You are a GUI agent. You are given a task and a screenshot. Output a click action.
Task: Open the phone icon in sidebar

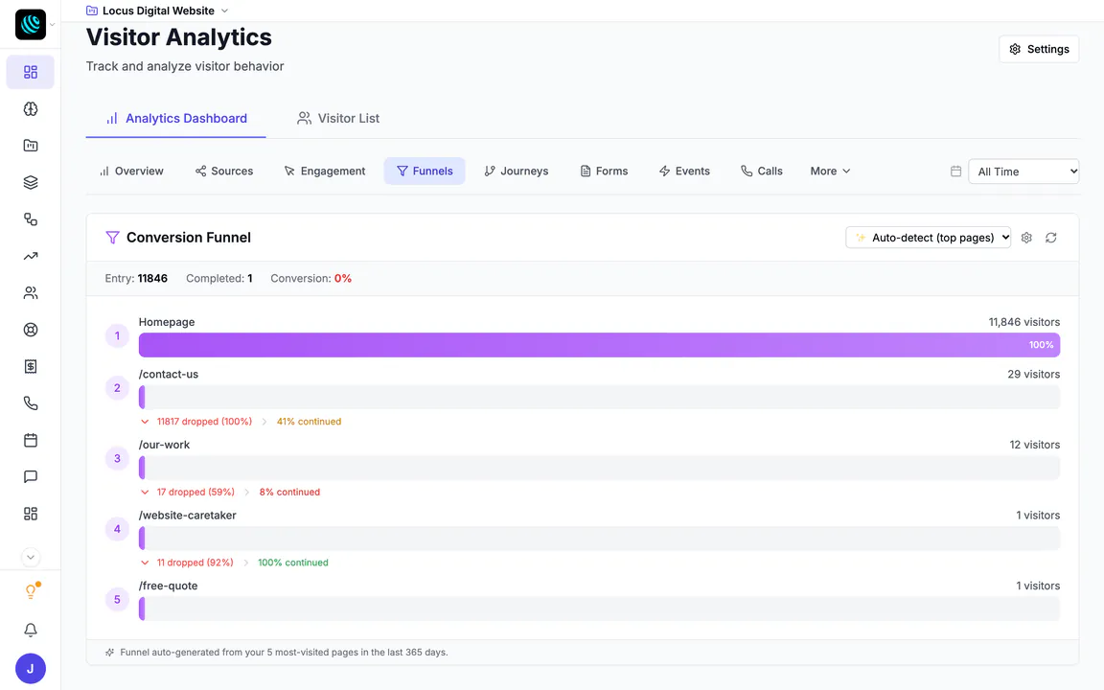pyautogui.click(x=31, y=402)
